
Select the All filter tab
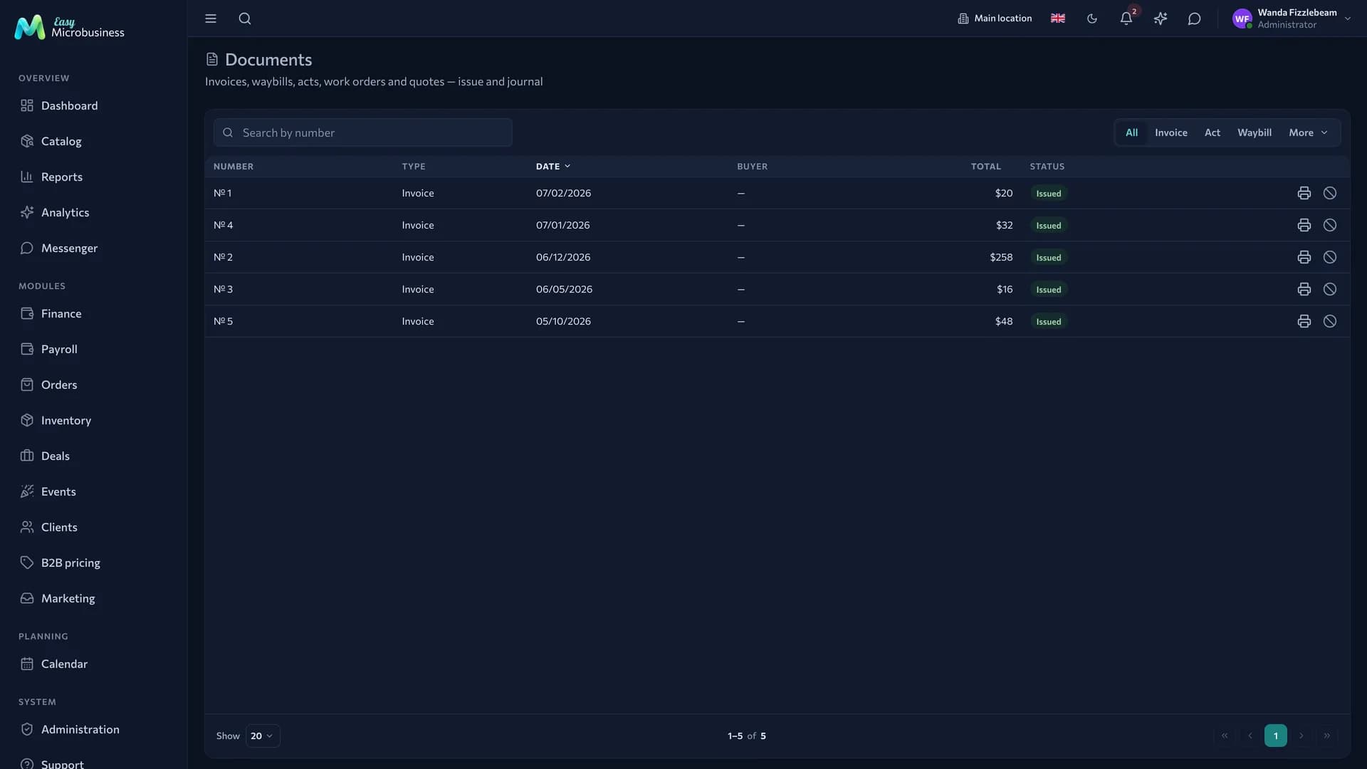(x=1131, y=132)
